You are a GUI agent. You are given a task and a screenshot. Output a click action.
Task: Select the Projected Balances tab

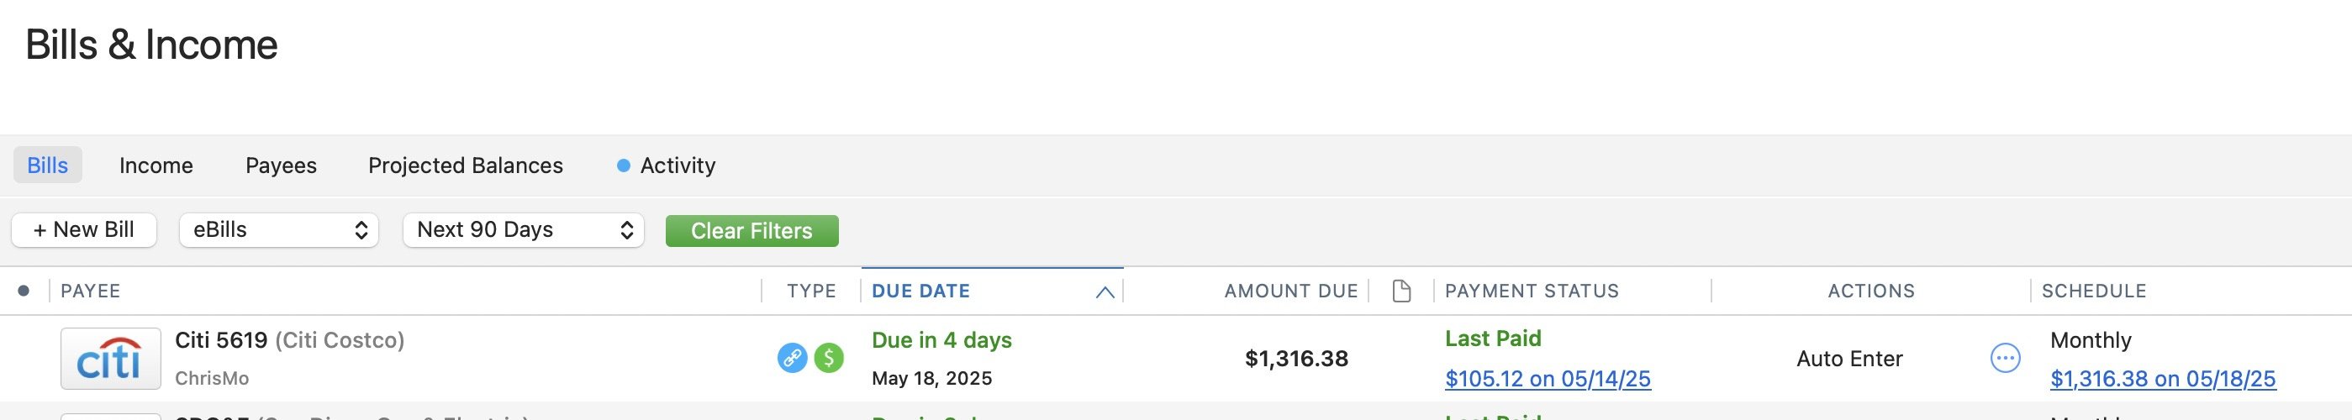point(466,165)
